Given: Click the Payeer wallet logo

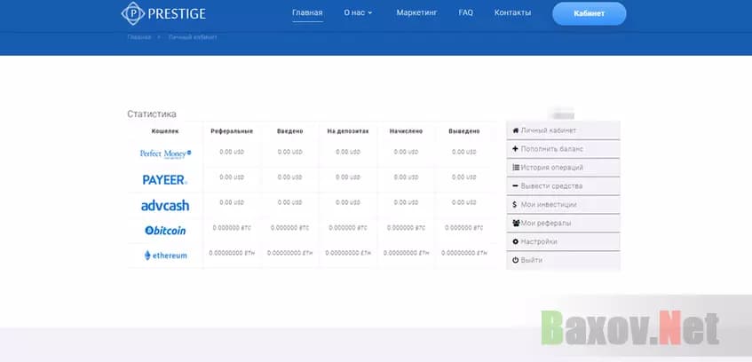Looking at the screenshot, I should (x=164, y=179).
